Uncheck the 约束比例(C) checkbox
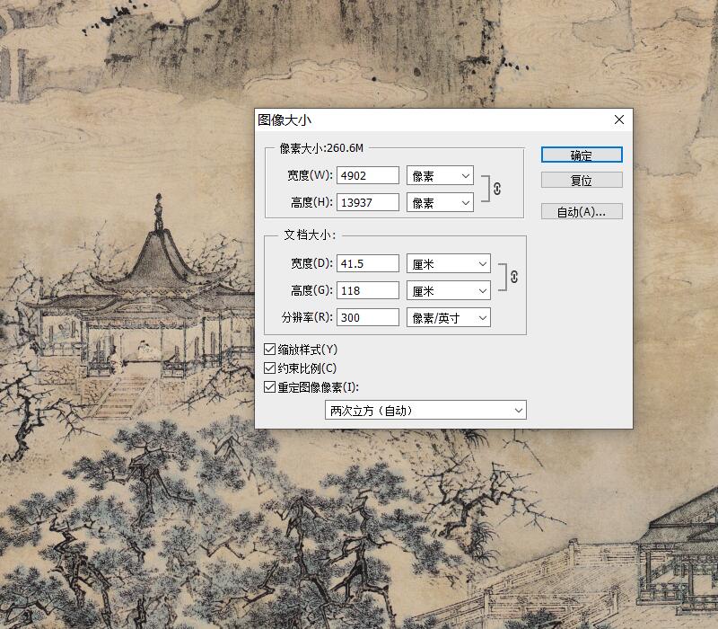 pos(269,368)
